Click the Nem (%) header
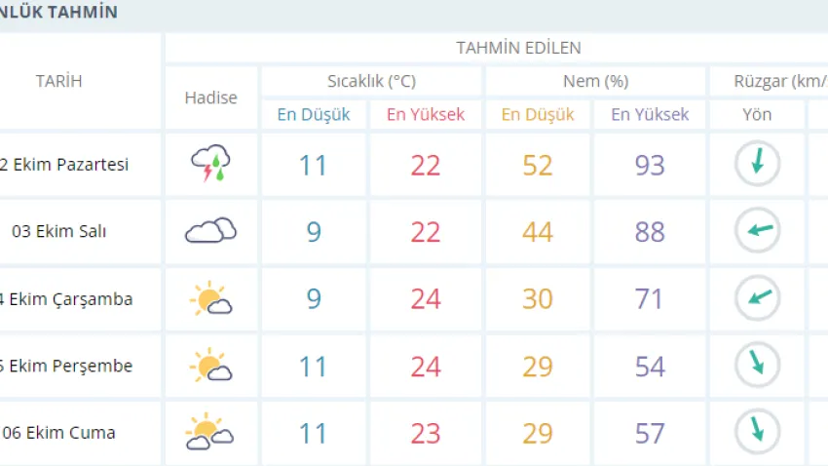This screenshot has width=828, height=466. [595, 81]
